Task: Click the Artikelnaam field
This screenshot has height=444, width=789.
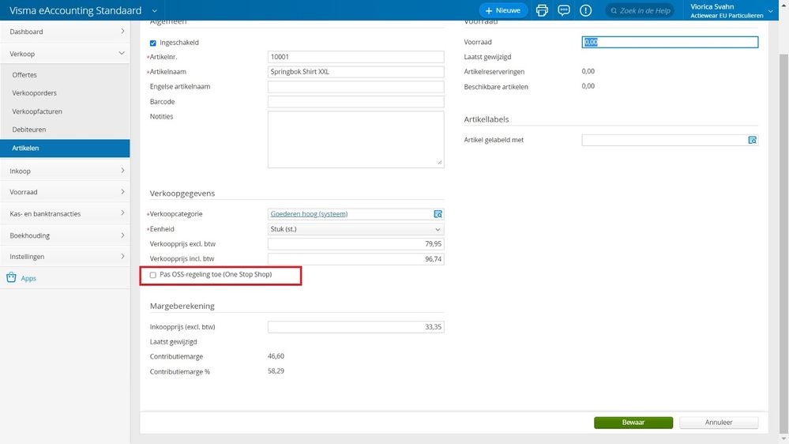Action: (x=355, y=71)
